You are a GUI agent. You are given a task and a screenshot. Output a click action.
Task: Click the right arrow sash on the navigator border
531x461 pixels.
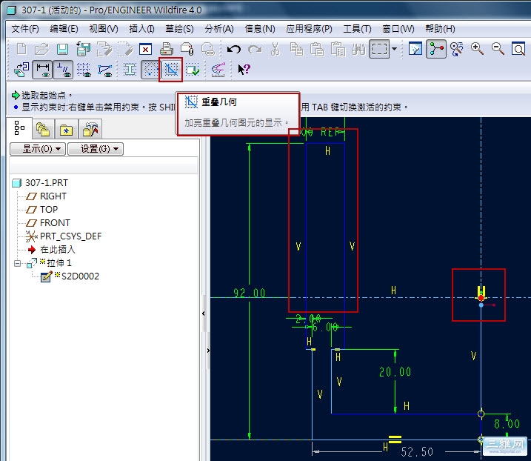(x=208, y=351)
